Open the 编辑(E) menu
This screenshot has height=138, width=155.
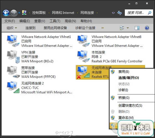tap(25, 21)
